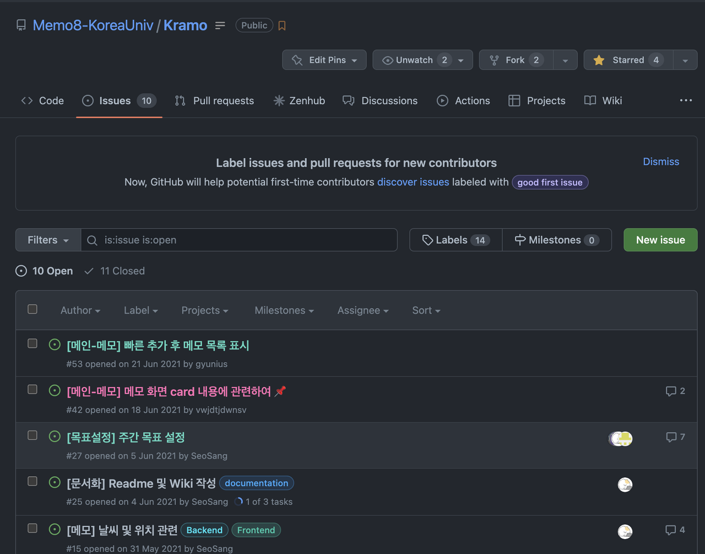Follow the 'discover issues' link
This screenshot has width=705, height=554.
tap(413, 182)
